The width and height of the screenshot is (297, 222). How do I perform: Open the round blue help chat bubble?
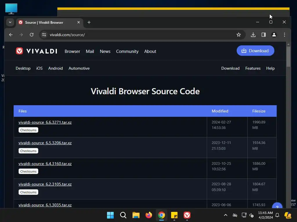(x=277, y=206)
